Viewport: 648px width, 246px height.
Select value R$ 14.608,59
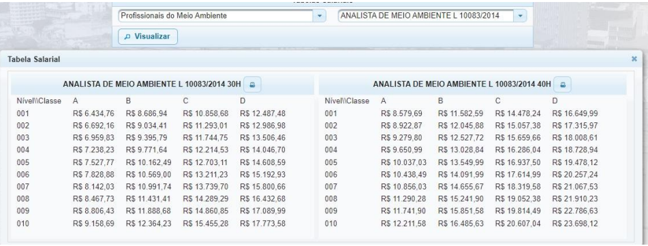[262, 162]
